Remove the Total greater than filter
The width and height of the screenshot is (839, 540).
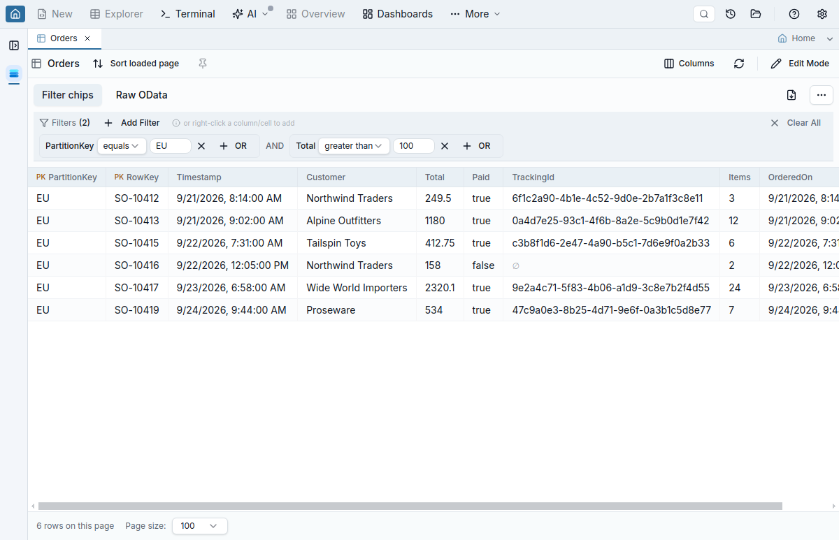(x=445, y=146)
